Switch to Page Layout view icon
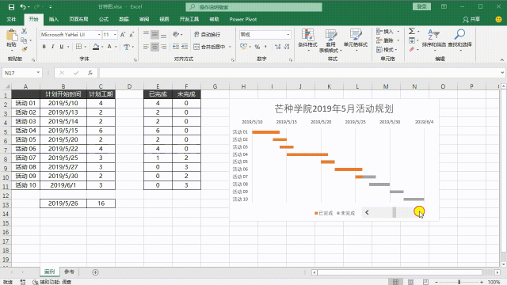Viewport: 507px width, 285px height. click(x=410, y=282)
